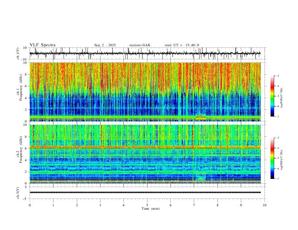
Task: Click the "ch.1(V)" waveform axis label
Action: pos(18,53)
